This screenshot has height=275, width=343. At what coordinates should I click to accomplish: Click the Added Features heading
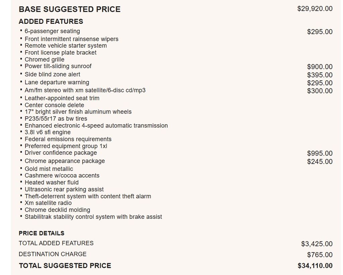click(51, 21)
